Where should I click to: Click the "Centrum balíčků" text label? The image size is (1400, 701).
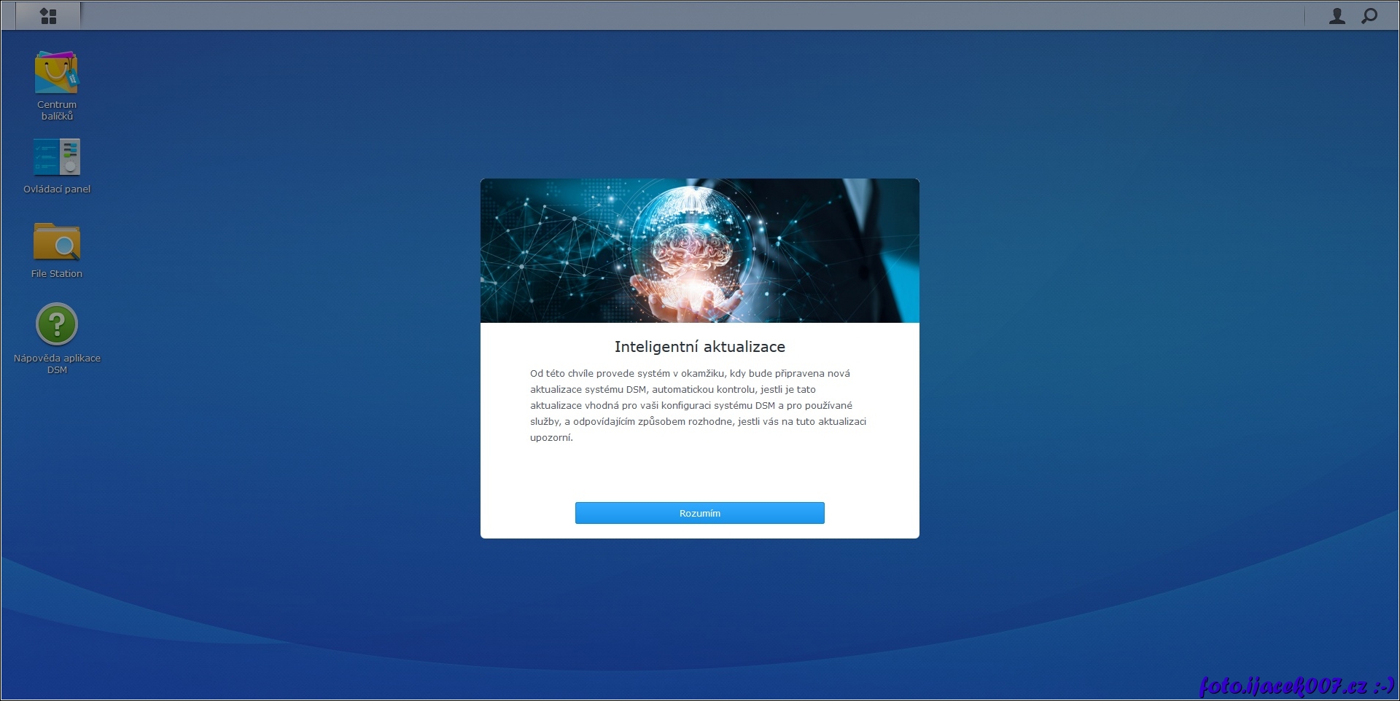(56, 111)
